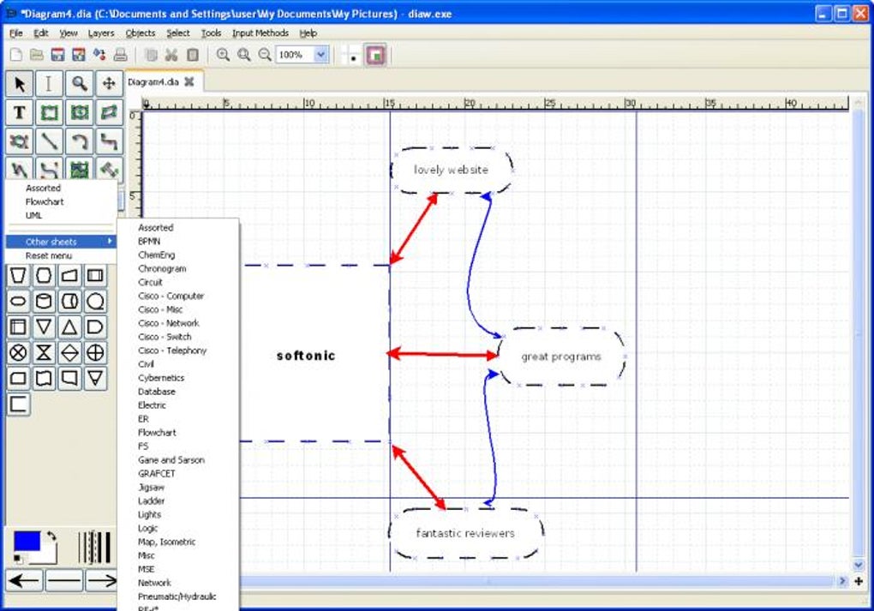Screen dimensions: 874x611
Task: Pick the trapezoid manual operation flowchart shape
Action: [18, 275]
